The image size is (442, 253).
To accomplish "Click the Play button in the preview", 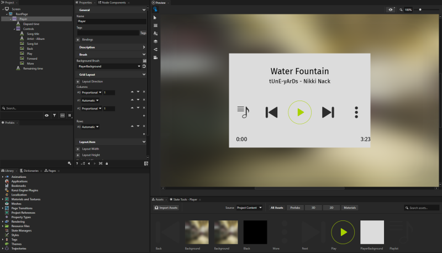I will [x=299, y=112].
